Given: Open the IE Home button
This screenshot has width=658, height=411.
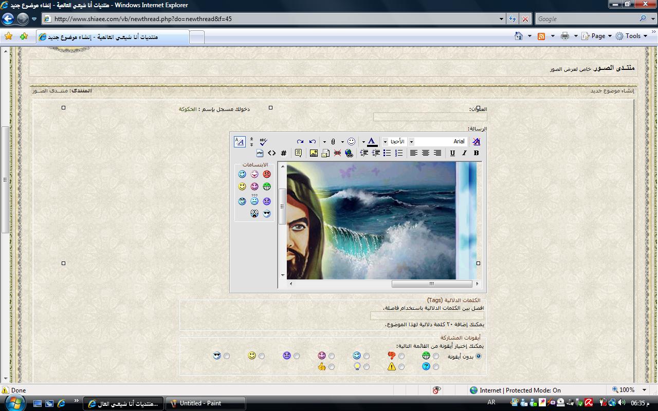Looking at the screenshot, I should coord(519,36).
